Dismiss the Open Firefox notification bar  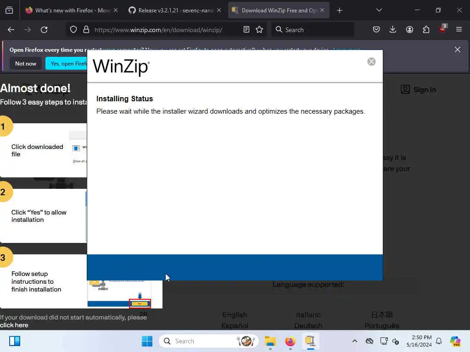tap(458, 49)
